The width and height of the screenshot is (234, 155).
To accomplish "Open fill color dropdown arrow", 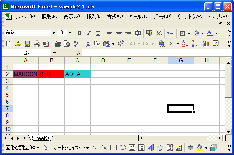I will pyautogui.click(x=202, y=33).
